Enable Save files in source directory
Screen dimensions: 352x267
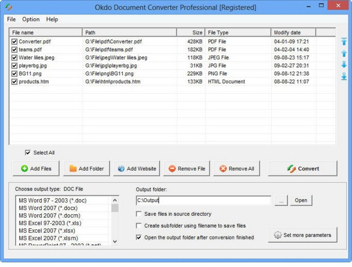point(139,214)
